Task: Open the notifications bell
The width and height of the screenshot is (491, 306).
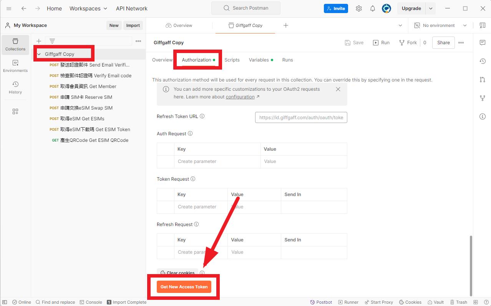Action: click(x=373, y=8)
